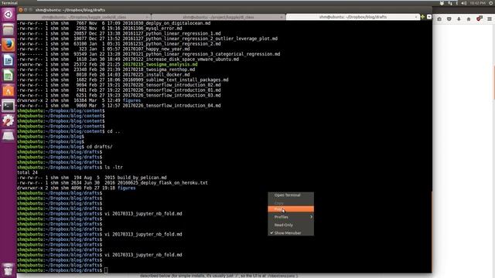
Task: Toggle Read-Only in the context menu
Action: pyautogui.click(x=291, y=225)
